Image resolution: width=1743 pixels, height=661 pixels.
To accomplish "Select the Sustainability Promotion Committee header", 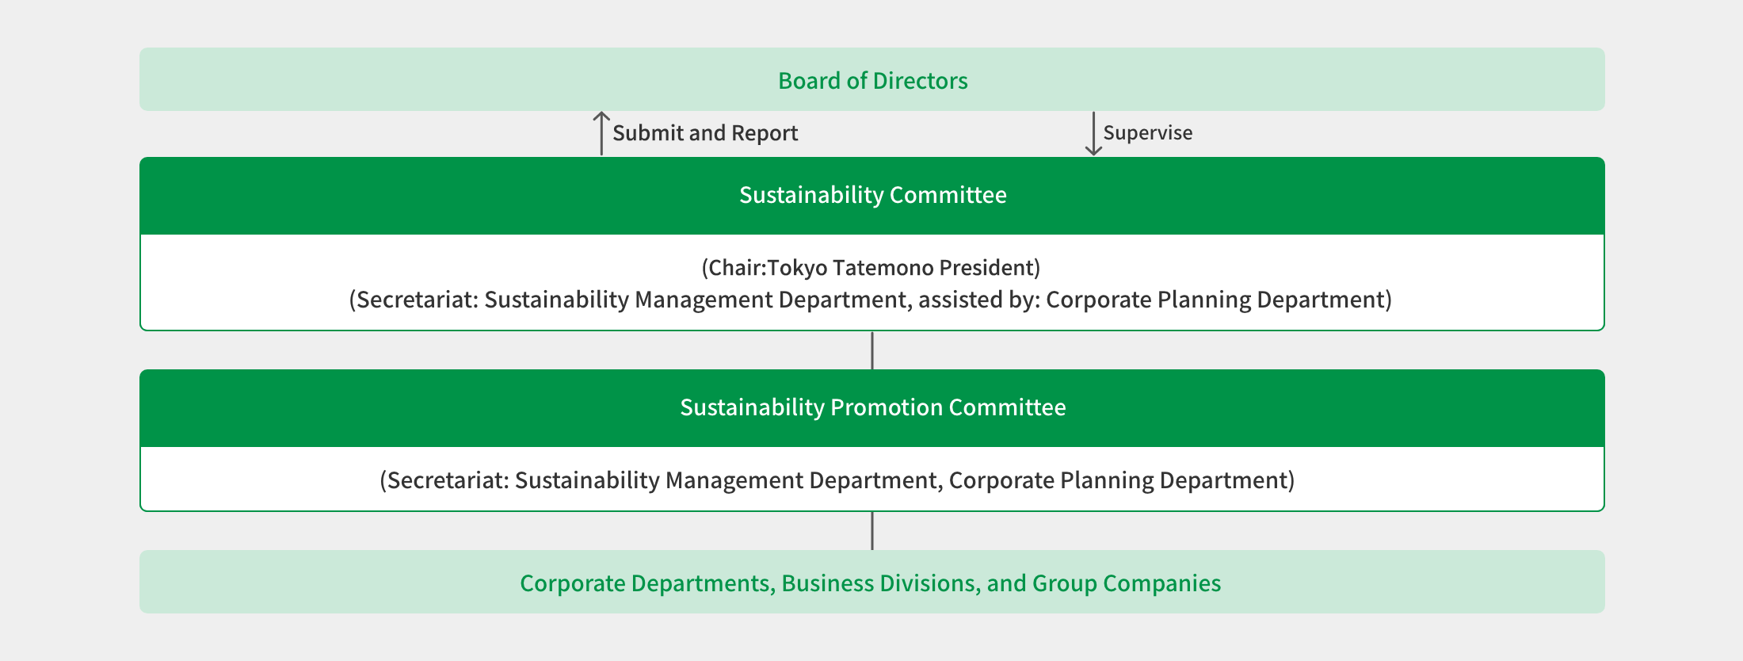I will tap(871, 407).
